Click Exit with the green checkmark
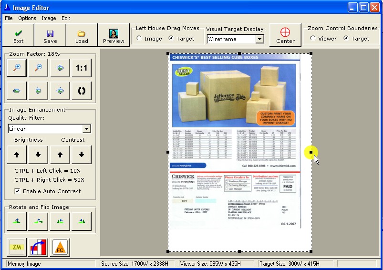The image size is (383, 270). (x=18, y=35)
